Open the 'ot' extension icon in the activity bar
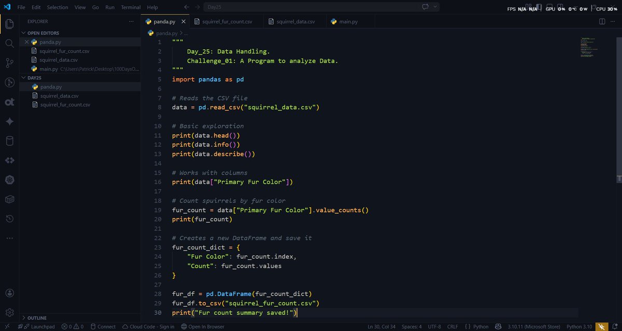 tap(9, 102)
